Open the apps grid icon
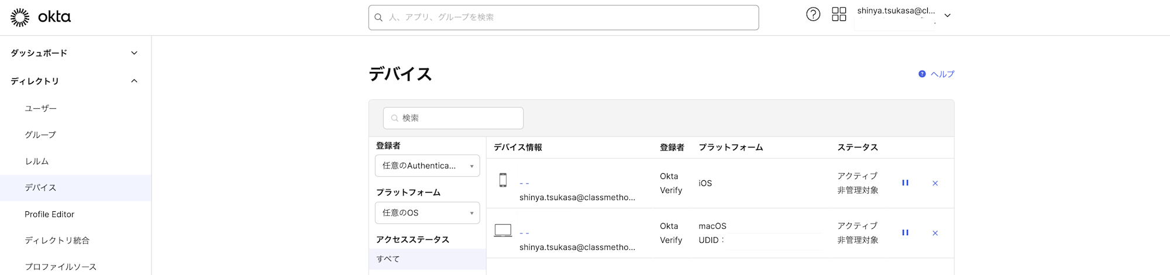 (839, 14)
